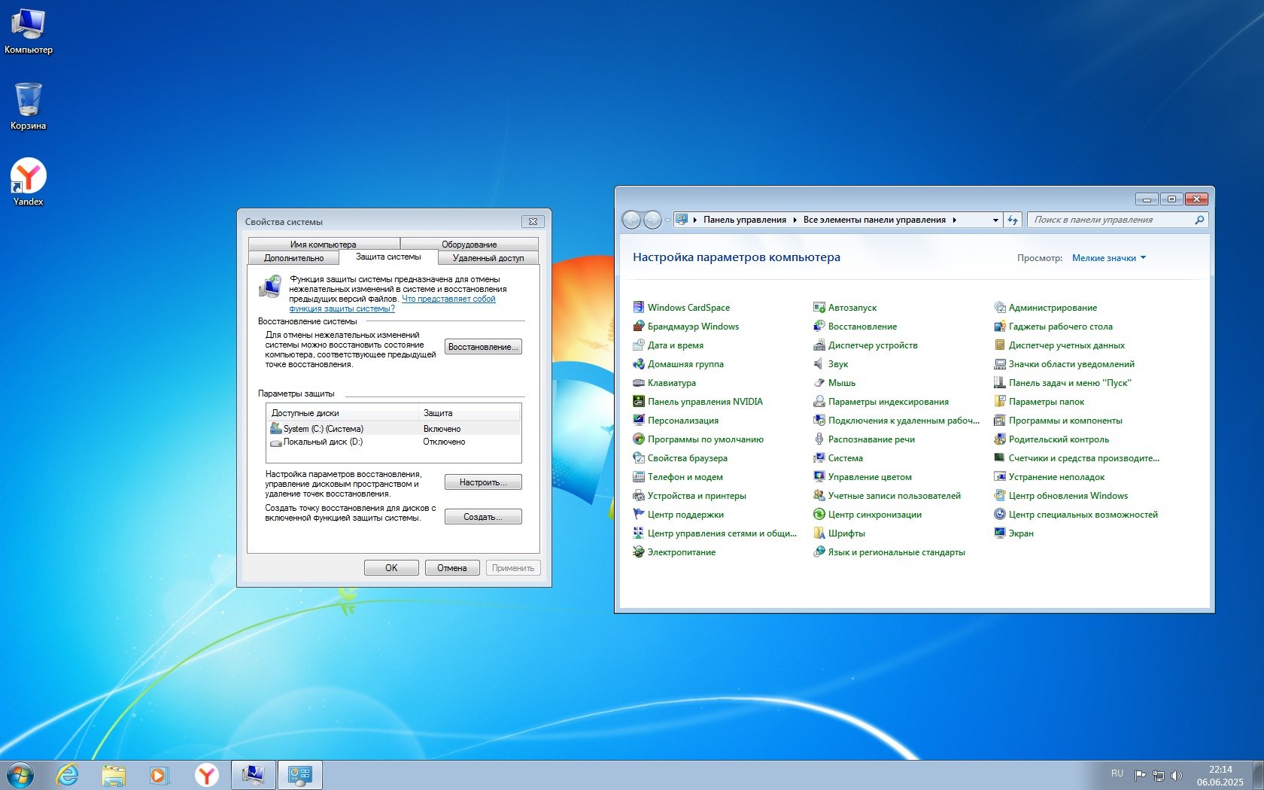
Task: Open the Электропитание power options icon
Action: pos(639,552)
